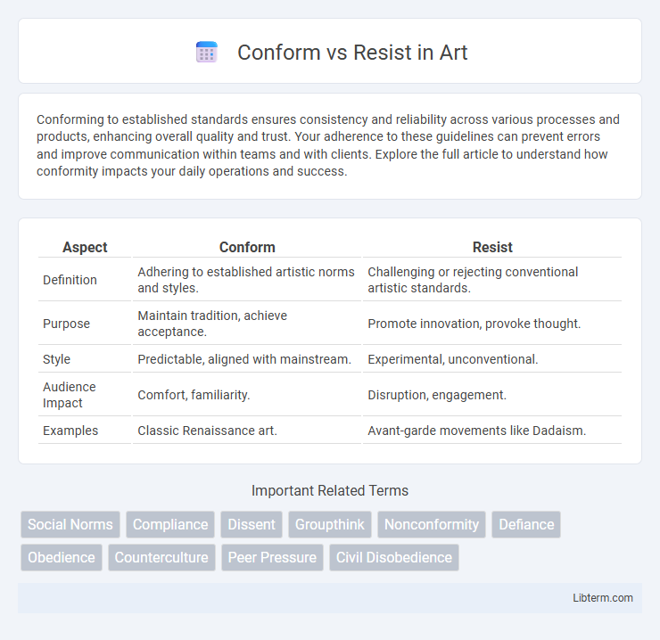
Task: Click 'Avant-garde movements like Dadaism' cell
Action: coord(492,431)
